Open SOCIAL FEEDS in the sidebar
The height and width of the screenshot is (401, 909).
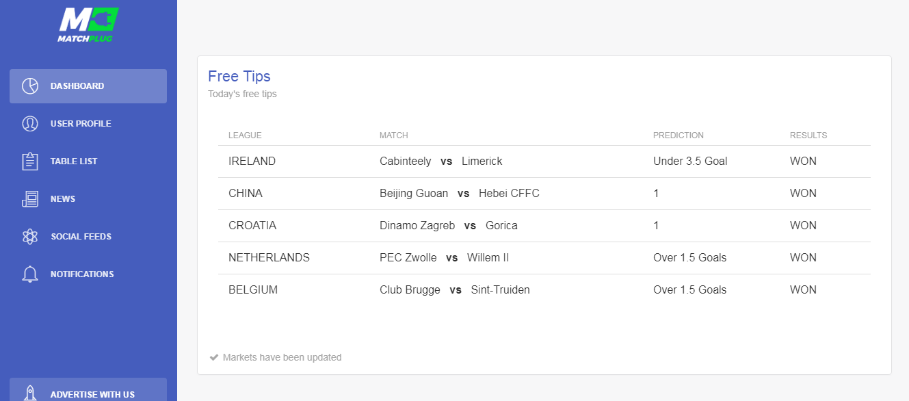coord(88,237)
